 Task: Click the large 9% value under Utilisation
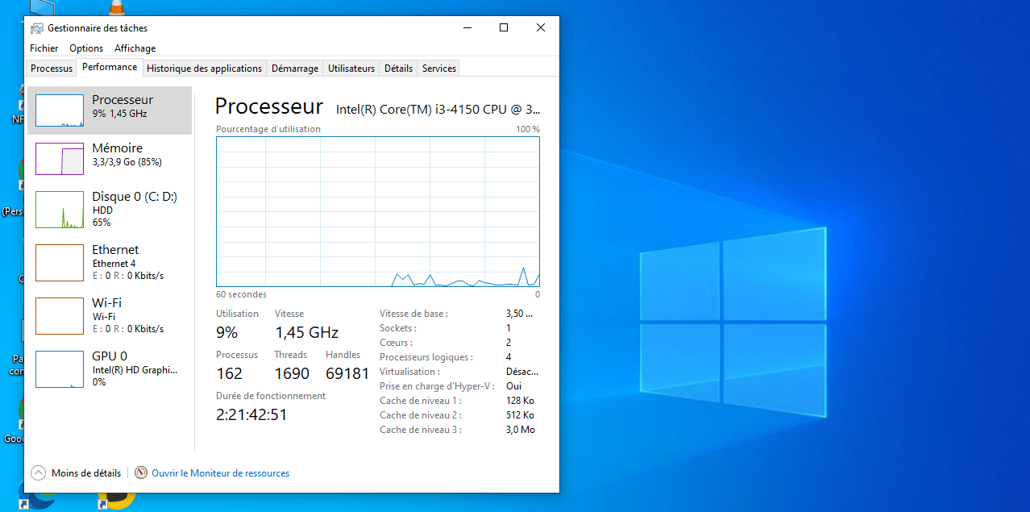[227, 332]
